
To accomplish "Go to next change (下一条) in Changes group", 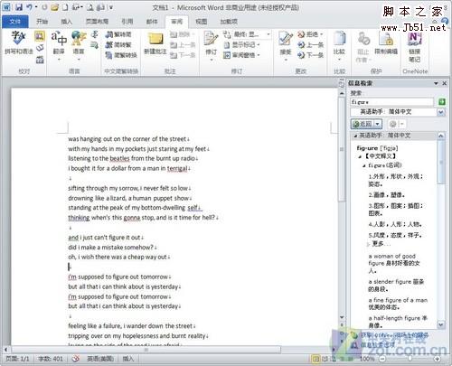I will click(311, 55).
